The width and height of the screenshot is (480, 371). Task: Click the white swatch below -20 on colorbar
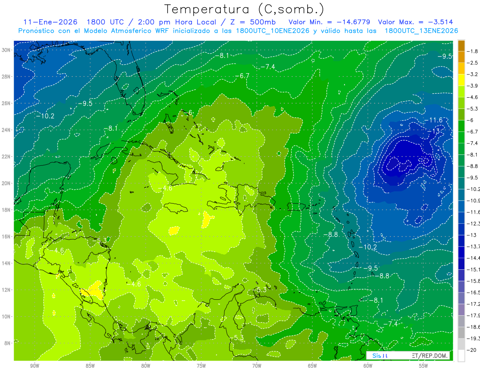point(461,356)
